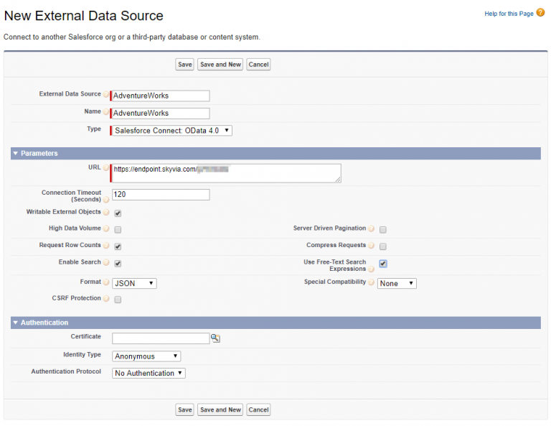
Task: Click info icon next to Special Compatibility
Action: [x=372, y=284]
